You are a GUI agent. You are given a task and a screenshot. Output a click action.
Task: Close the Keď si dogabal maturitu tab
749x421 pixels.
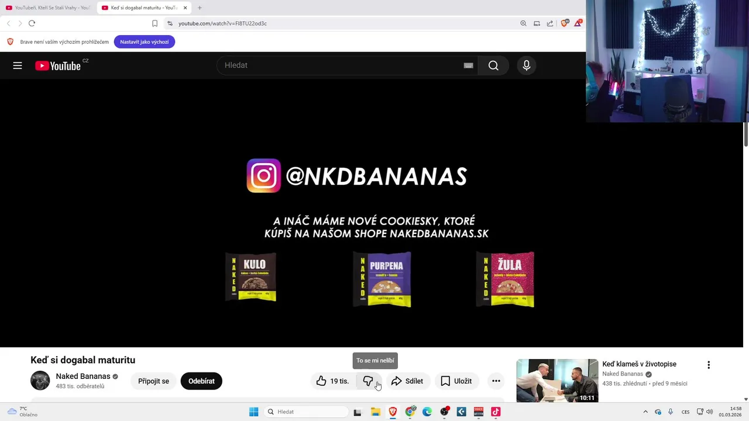pyautogui.click(x=185, y=8)
